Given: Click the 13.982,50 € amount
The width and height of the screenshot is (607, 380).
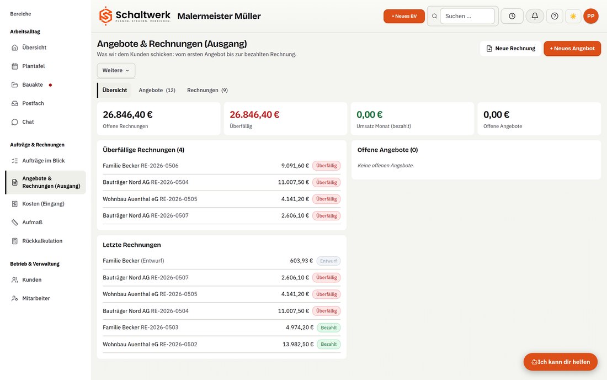Looking at the screenshot, I should pos(298,344).
